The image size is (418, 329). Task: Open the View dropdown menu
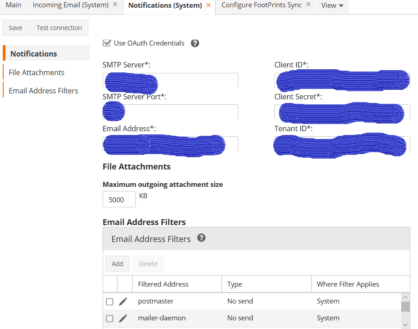[x=332, y=5]
